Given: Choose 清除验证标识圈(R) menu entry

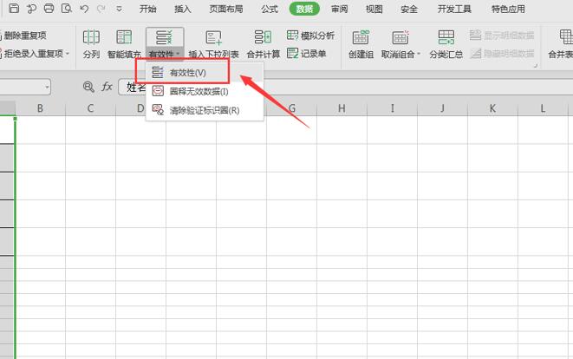Looking at the screenshot, I should click(205, 110).
